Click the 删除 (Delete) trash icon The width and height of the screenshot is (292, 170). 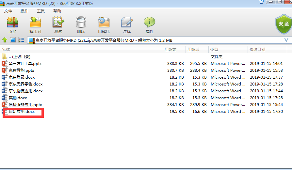tap(81, 22)
